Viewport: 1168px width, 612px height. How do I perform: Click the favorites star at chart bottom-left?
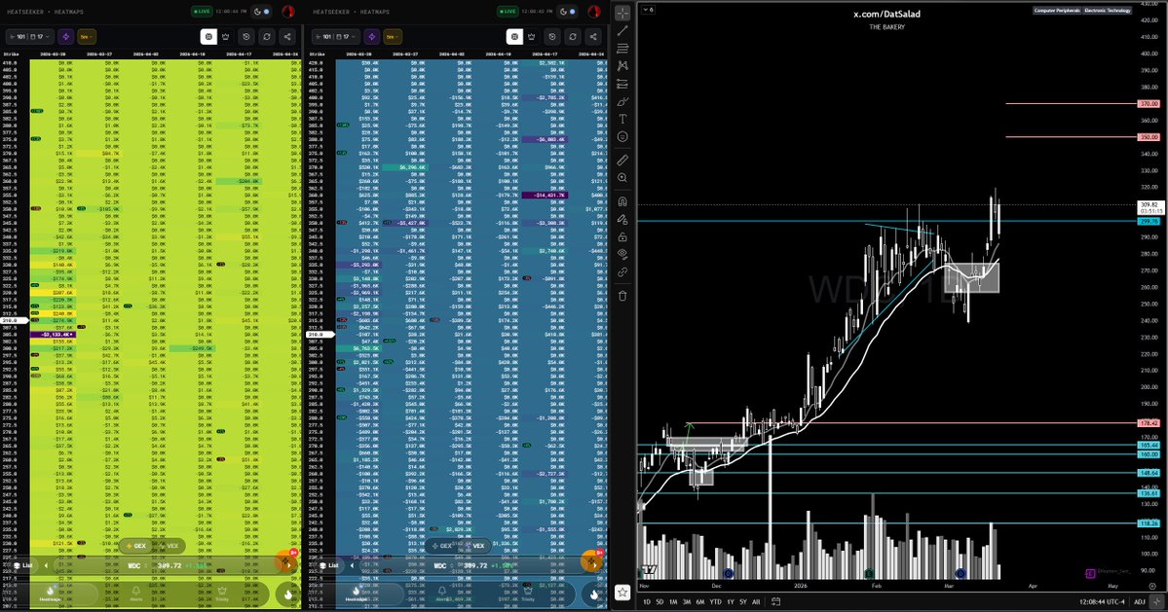click(622, 592)
